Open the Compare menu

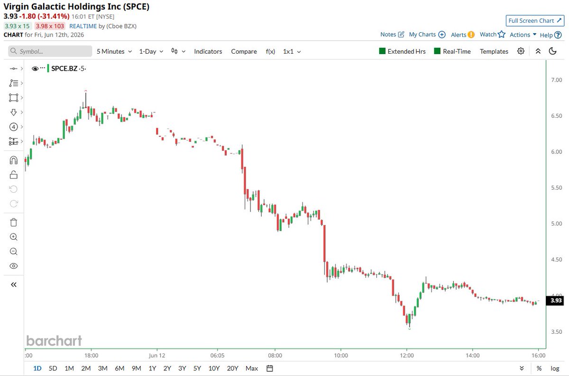tap(244, 51)
